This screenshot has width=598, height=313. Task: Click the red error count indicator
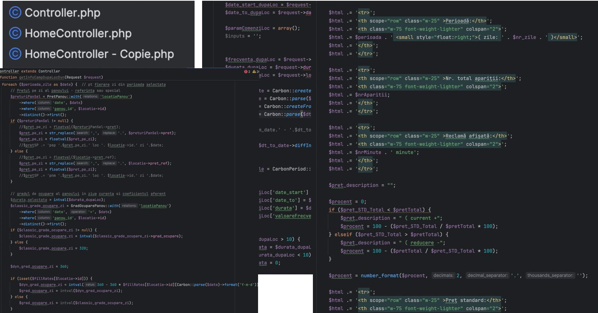pos(246,72)
